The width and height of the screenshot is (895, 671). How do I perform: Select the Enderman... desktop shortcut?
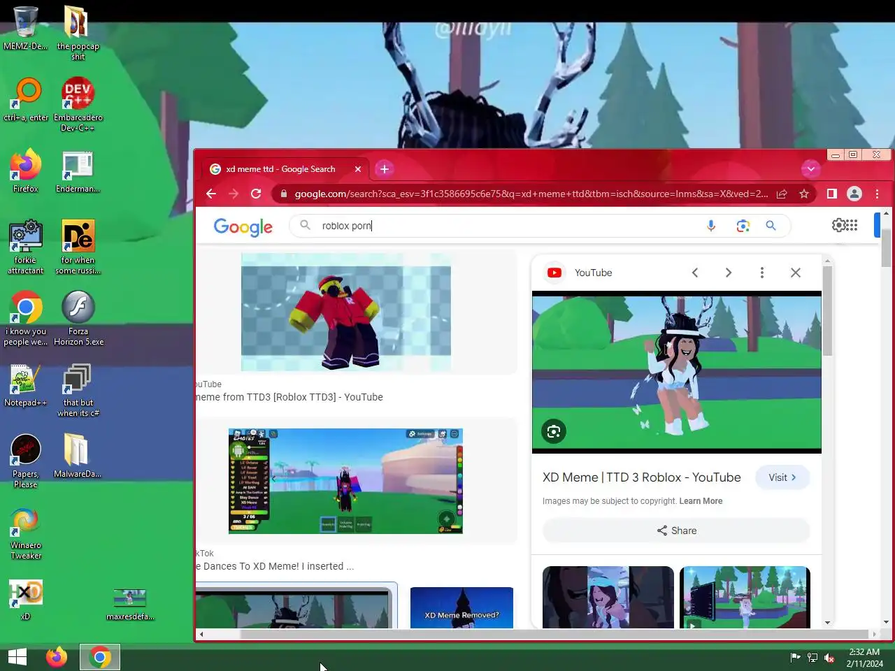tap(78, 171)
